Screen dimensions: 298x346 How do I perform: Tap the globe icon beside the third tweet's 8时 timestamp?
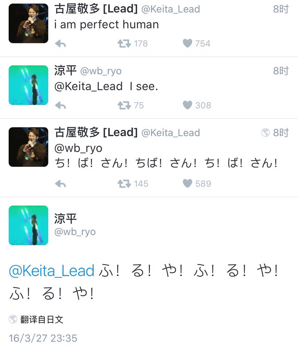(265, 133)
